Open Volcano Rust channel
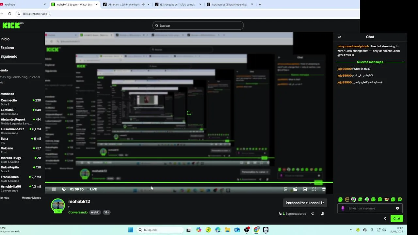Image resolution: width=418 pixels, height=235 pixels. pos(21,150)
